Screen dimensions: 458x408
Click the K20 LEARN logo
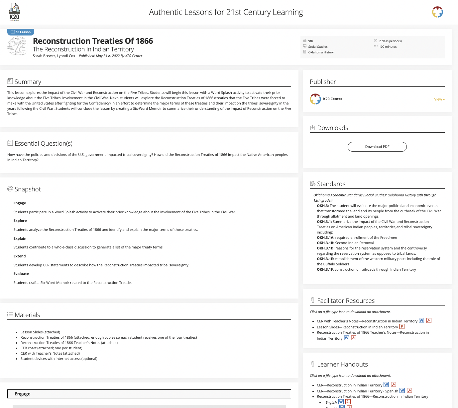[14, 12]
